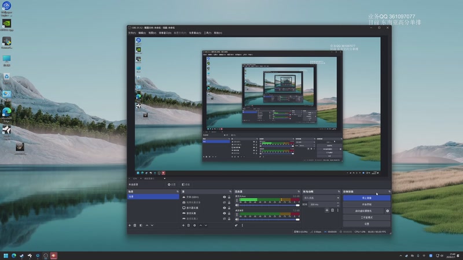The width and height of the screenshot is (463, 260).
Task: Lock the Text (GDI+) source
Action: (x=229, y=197)
